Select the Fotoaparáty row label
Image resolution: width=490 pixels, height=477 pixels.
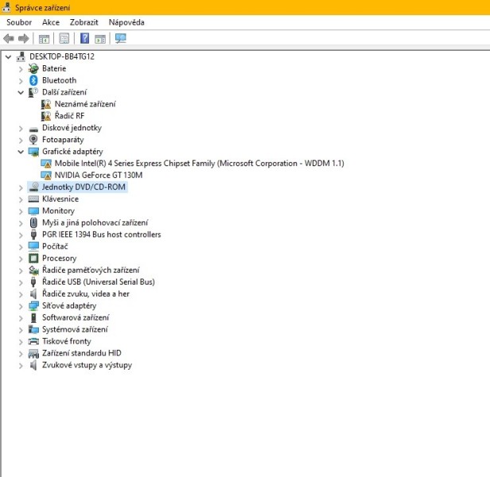coord(63,140)
